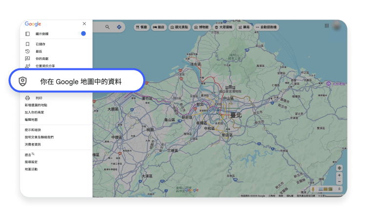Image resolution: width=367 pixels, height=217 pixels.
Task: Click the blue directions diamond icon
Action: [119, 27]
